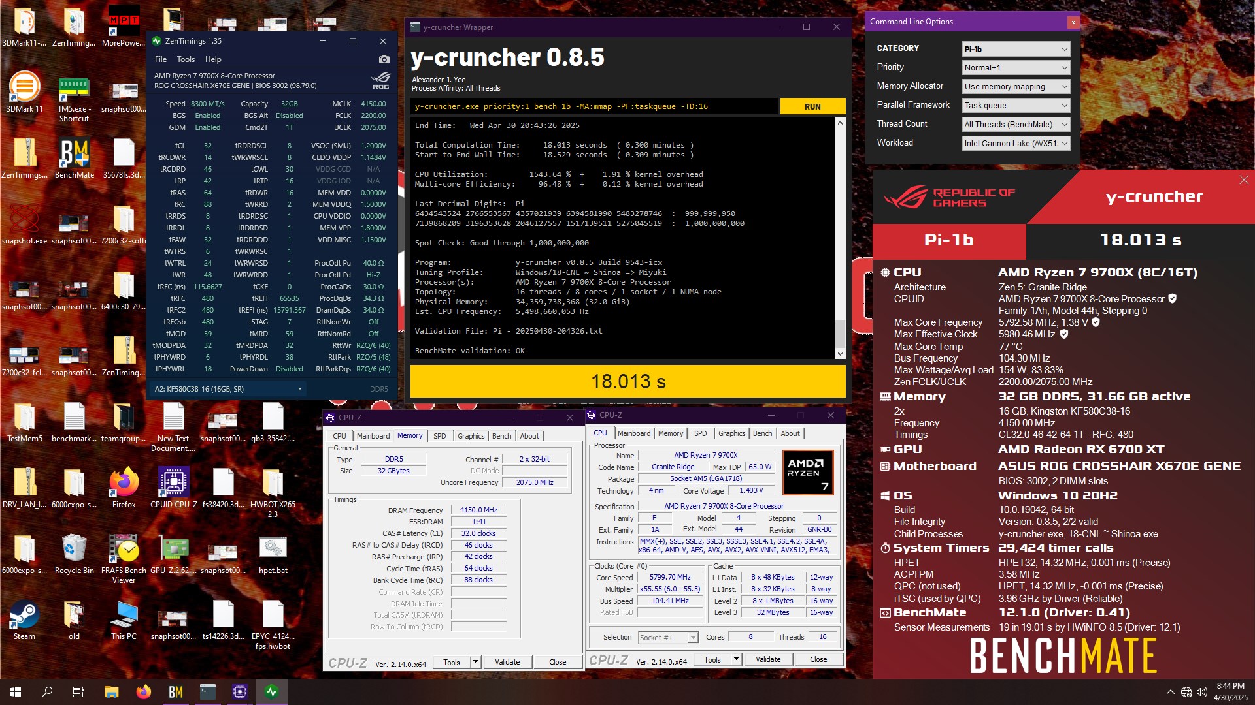Open the HWBOT X265 2.3 folder
Image resolution: width=1255 pixels, height=705 pixels.
click(273, 493)
